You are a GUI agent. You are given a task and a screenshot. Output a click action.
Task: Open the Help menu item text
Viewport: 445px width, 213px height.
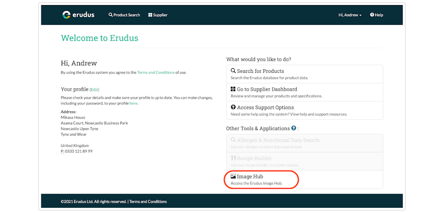point(379,15)
